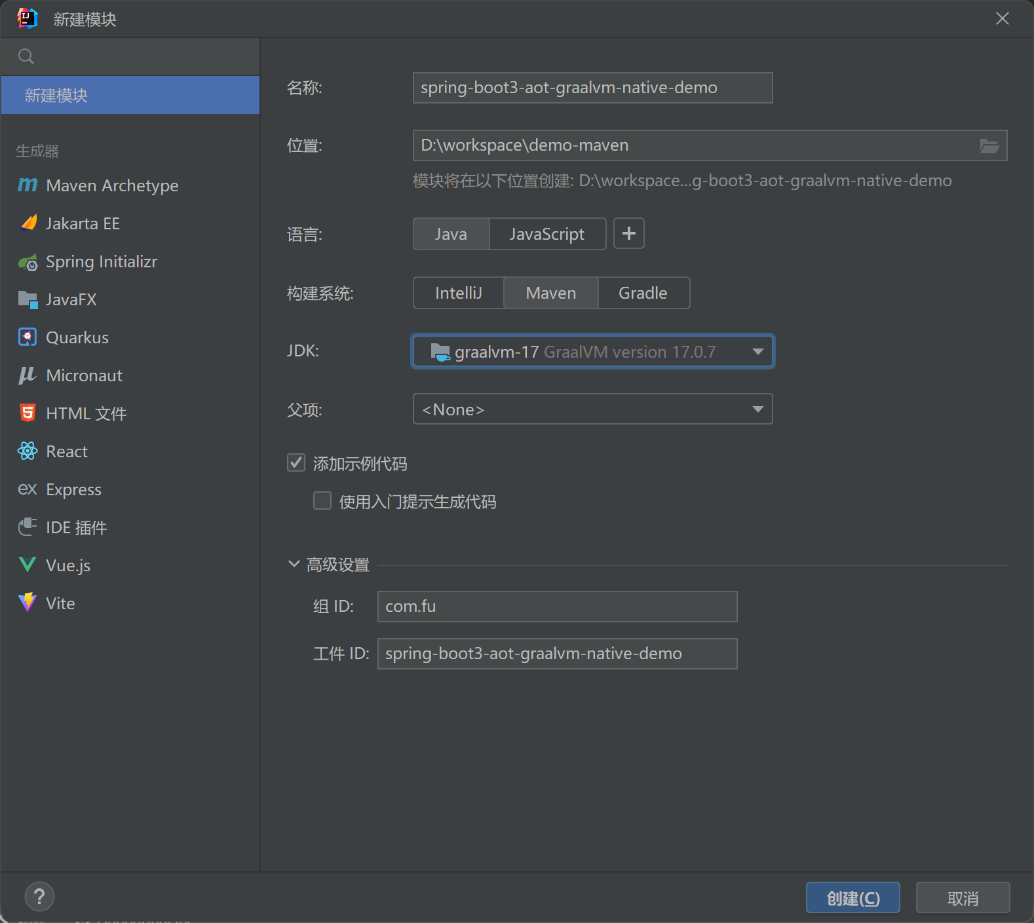The image size is (1034, 923).
Task: Select JavaFX generator entry
Action: [x=130, y=300]
